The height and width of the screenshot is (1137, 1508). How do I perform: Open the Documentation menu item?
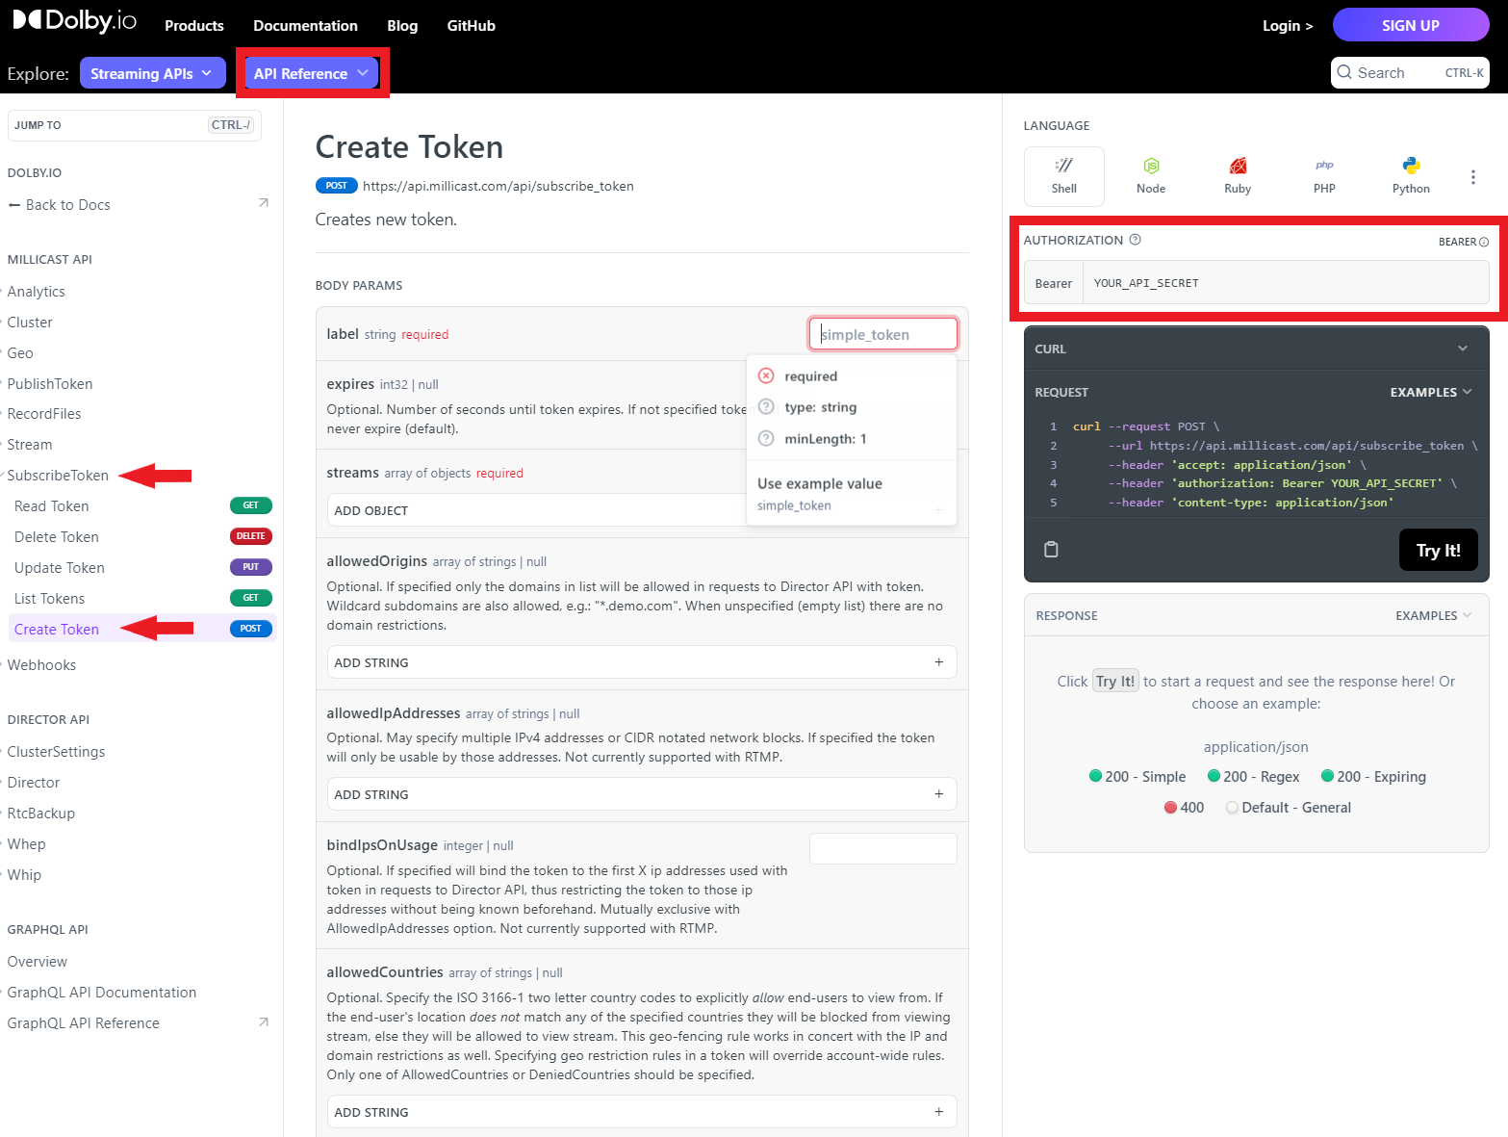click(x=305, y=26)
